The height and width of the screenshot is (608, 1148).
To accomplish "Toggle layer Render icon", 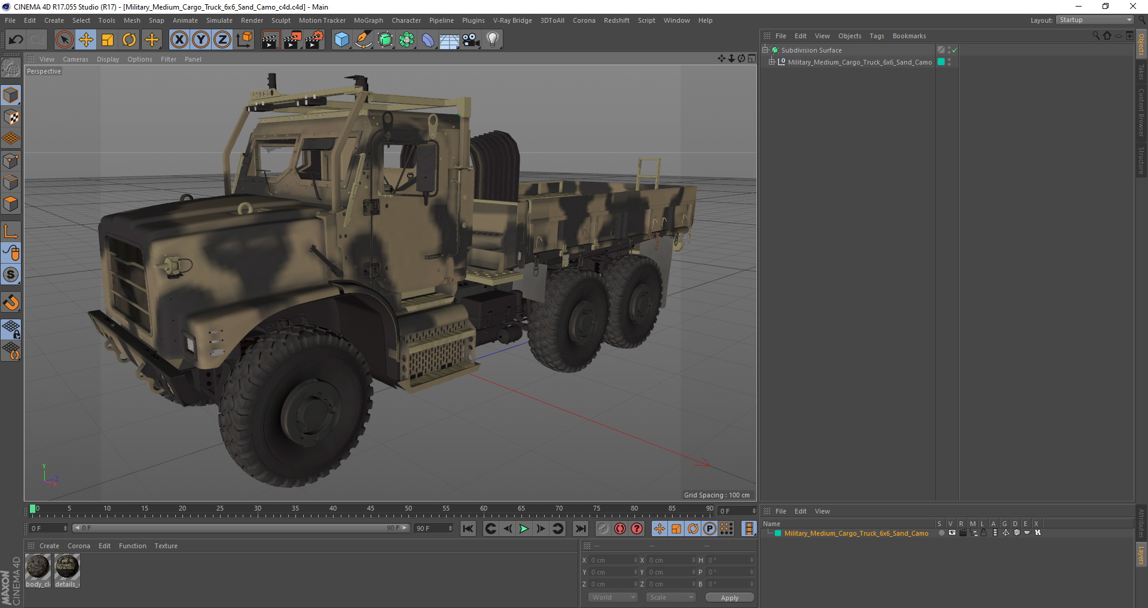I will coord(963,533).
